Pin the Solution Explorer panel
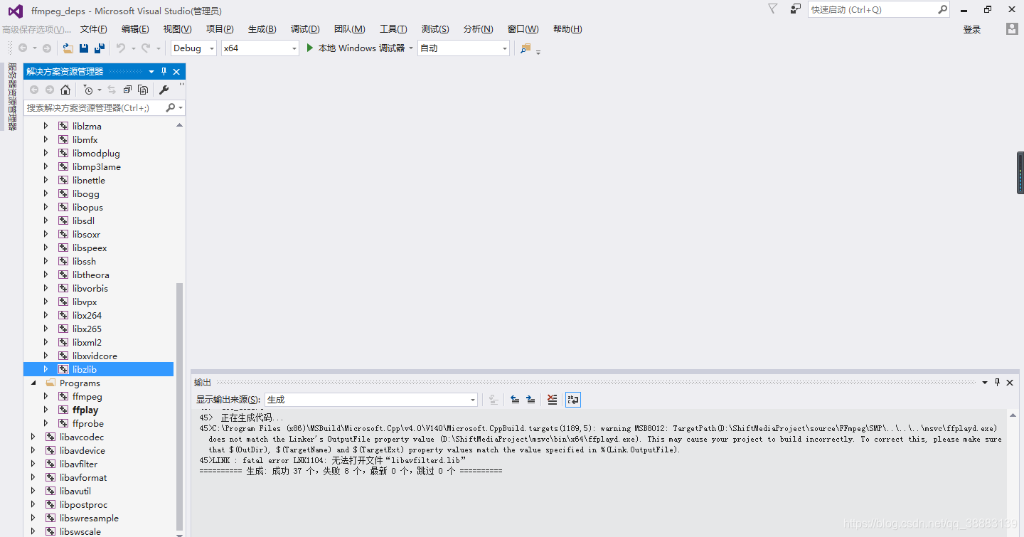 [x=164, y=71]
